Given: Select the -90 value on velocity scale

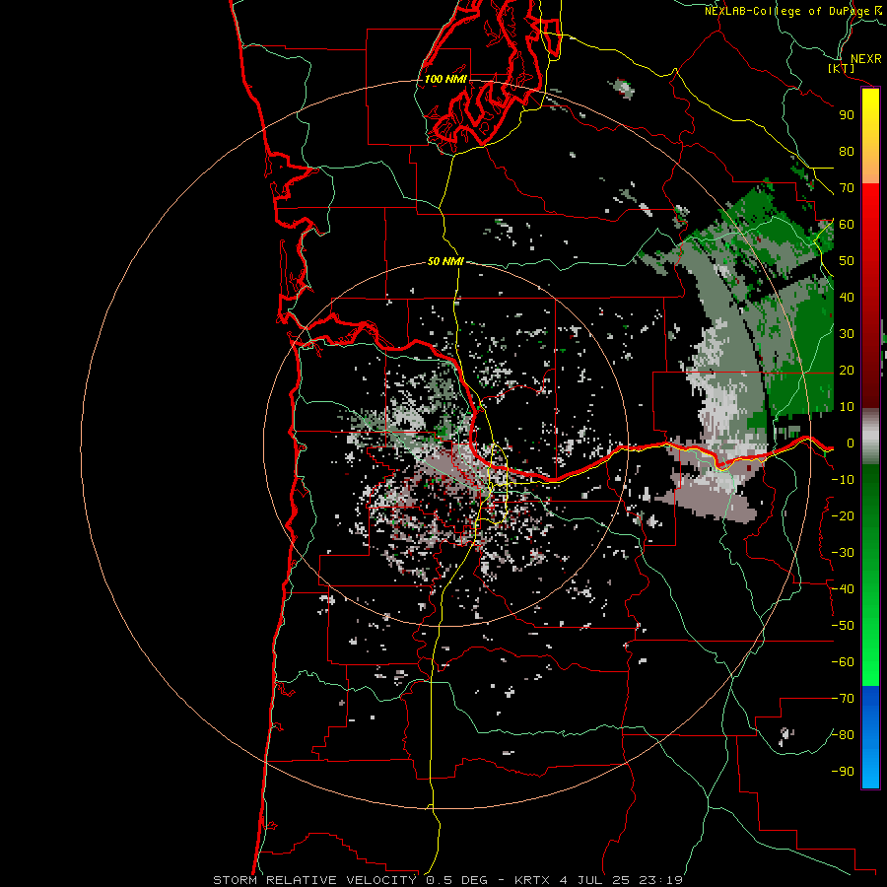Looking at the screenshot, I should [843, 772].
